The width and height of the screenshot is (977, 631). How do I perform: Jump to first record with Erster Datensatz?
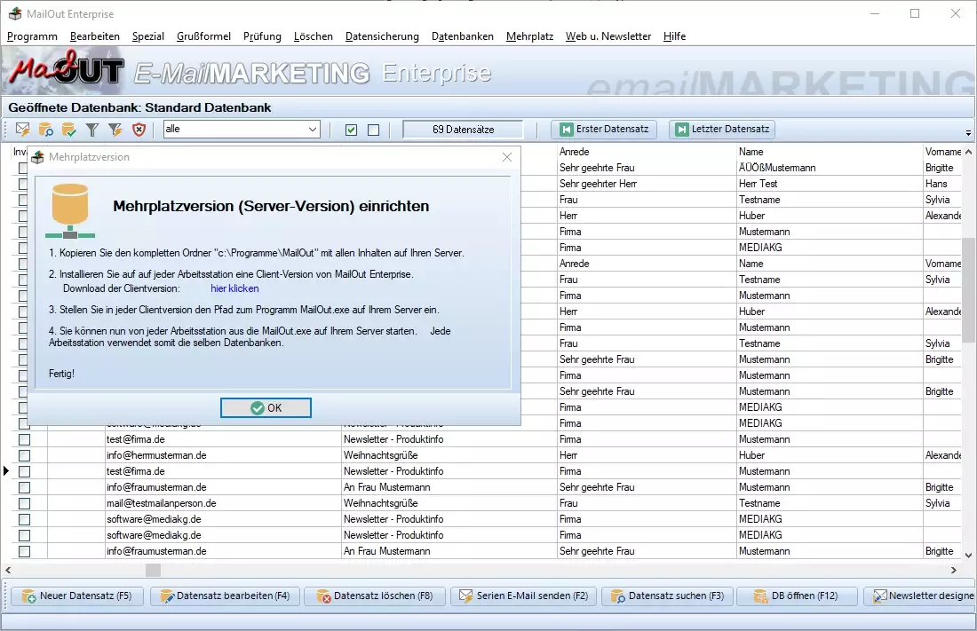604,130
